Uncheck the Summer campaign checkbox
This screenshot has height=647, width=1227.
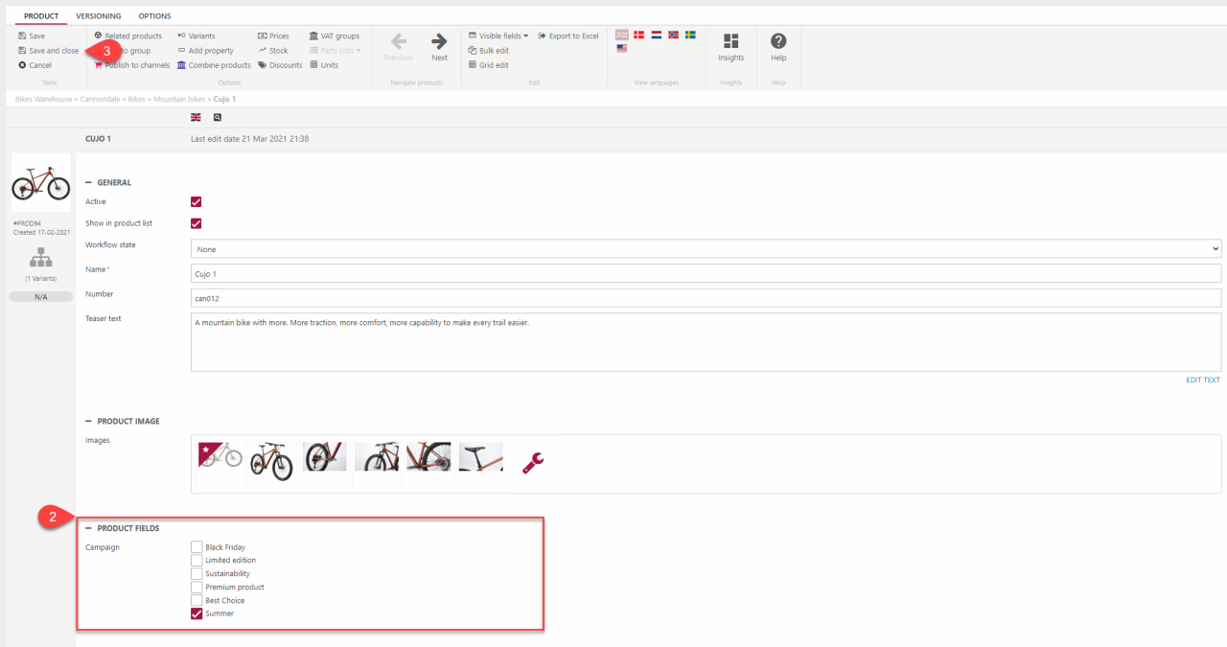pos(197,613)
